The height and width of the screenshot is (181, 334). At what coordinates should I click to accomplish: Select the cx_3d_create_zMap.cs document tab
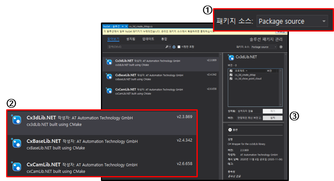tap(141, 26)
